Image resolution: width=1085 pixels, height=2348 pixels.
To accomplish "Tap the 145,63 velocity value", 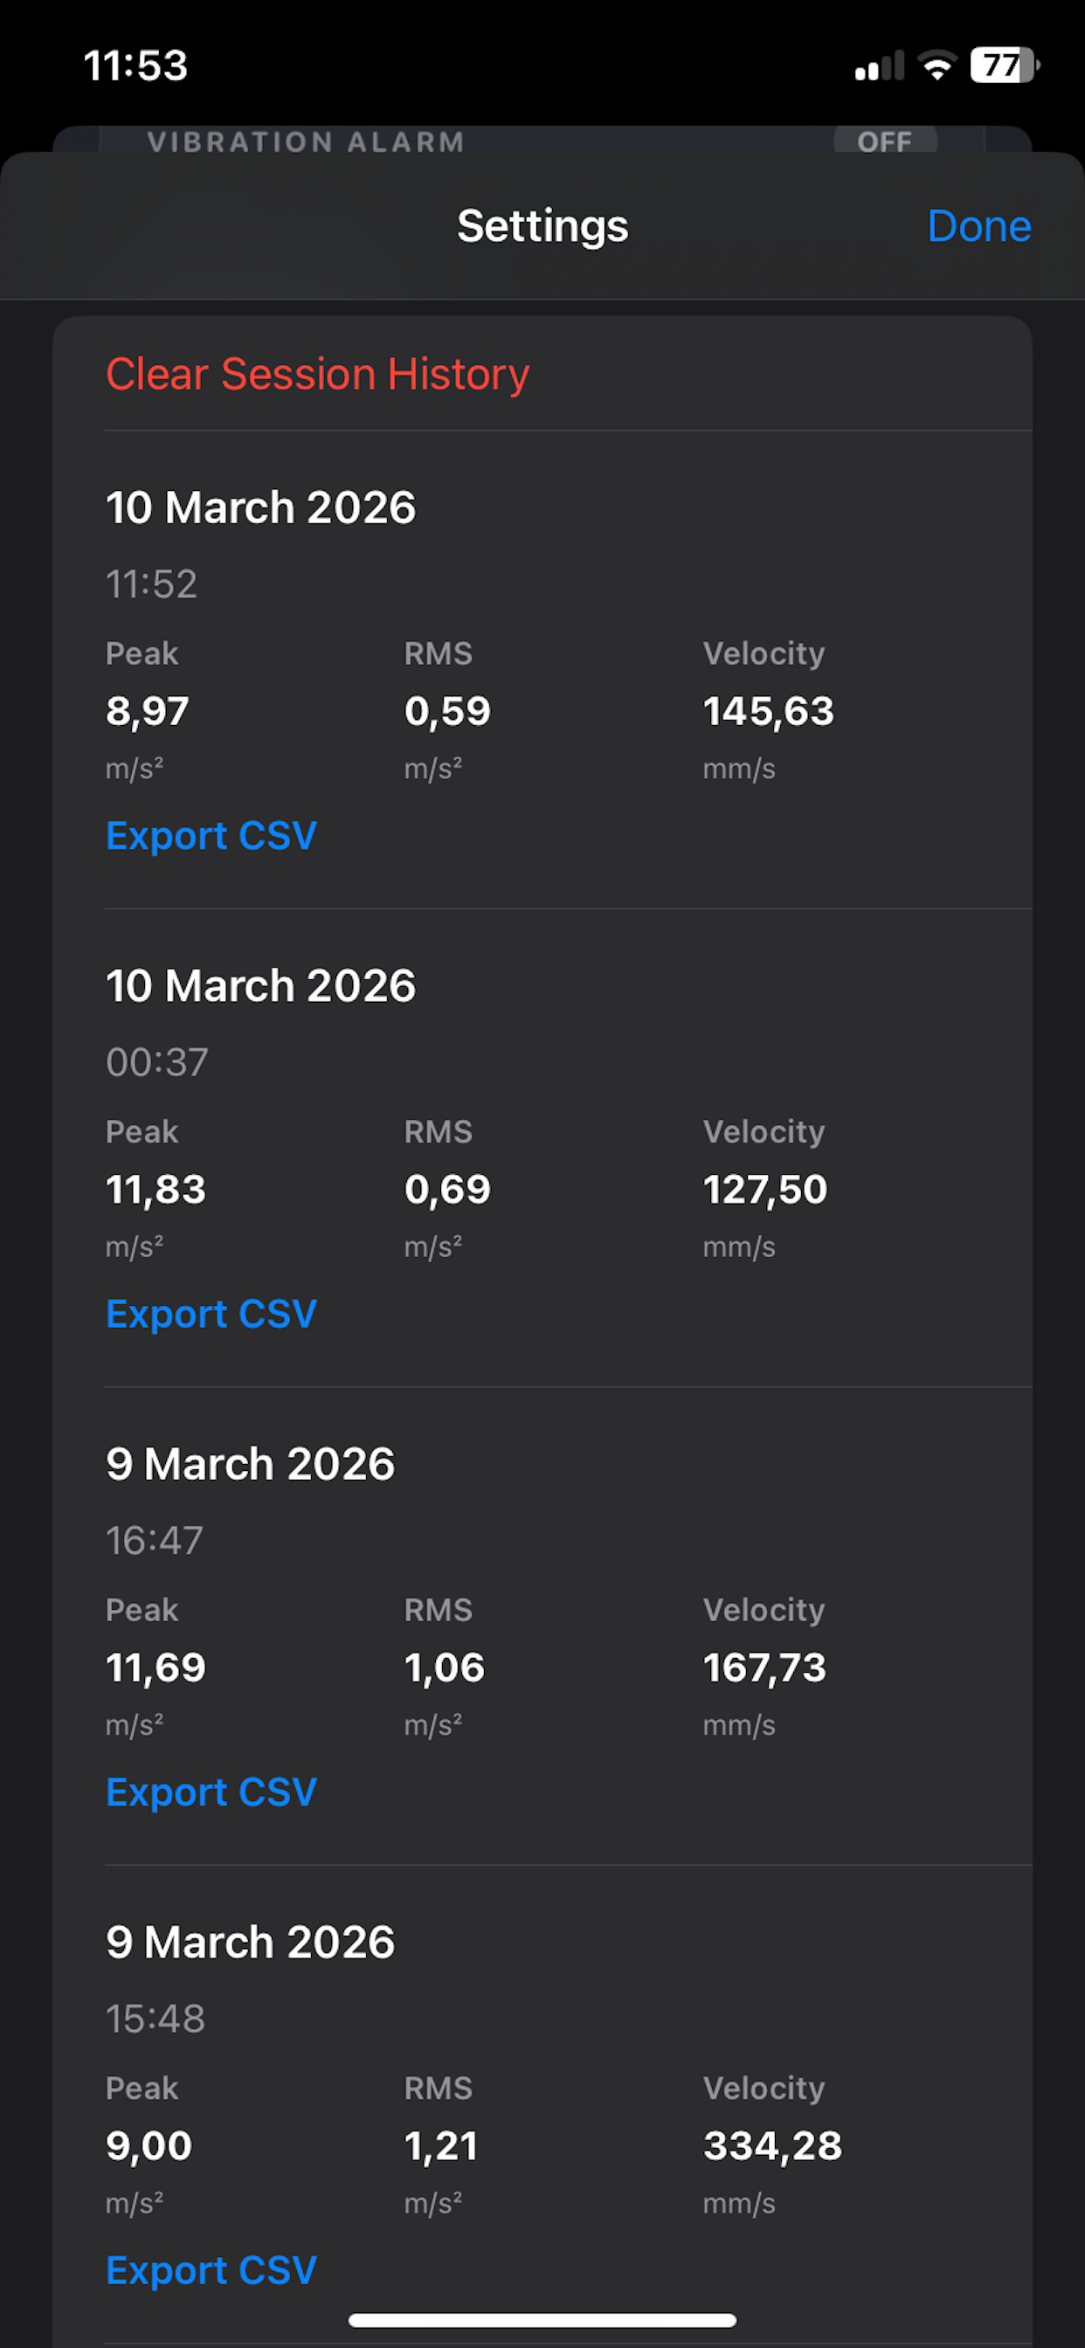I will click(x=768, y=711).
